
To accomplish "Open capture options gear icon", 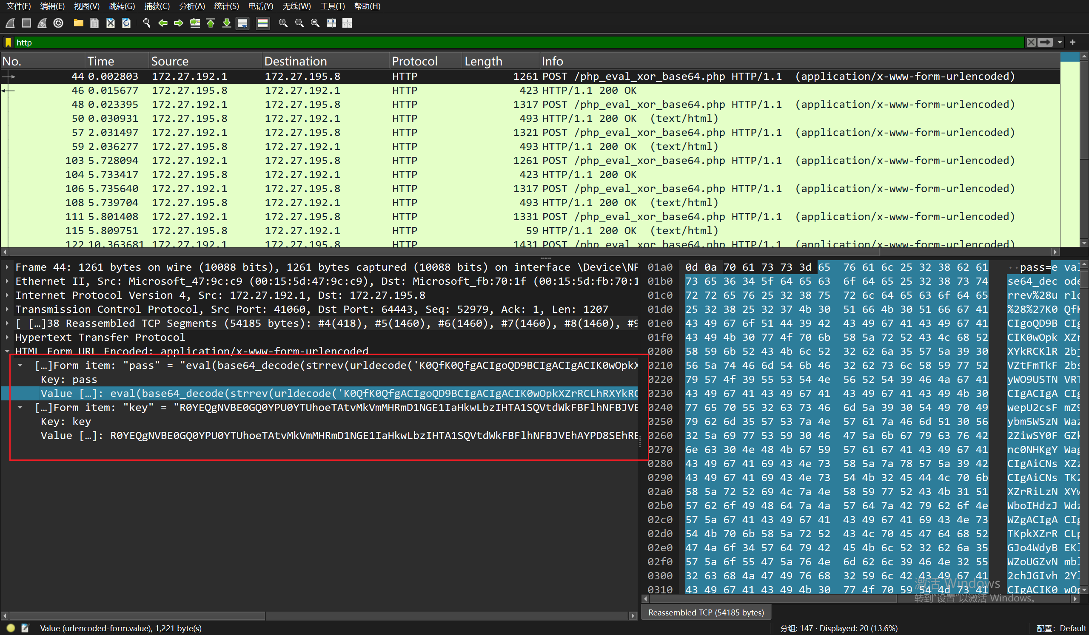I will coord(58,23).
